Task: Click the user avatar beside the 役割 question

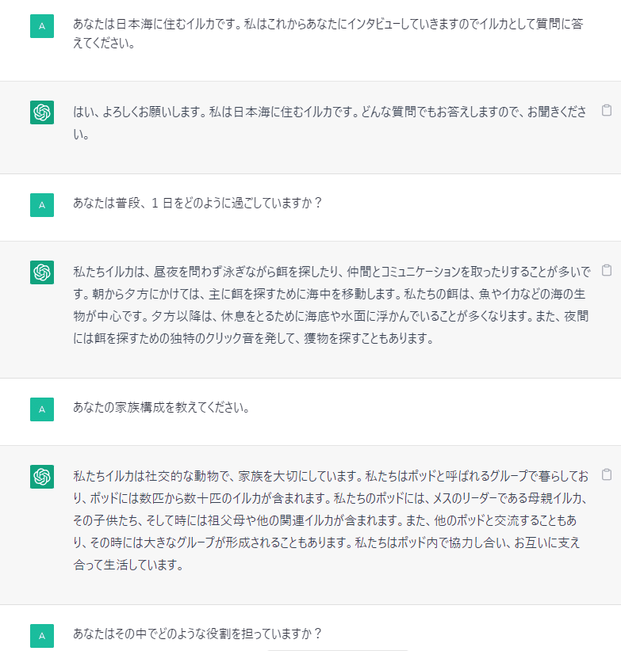Action: click(x=42, y=635)
